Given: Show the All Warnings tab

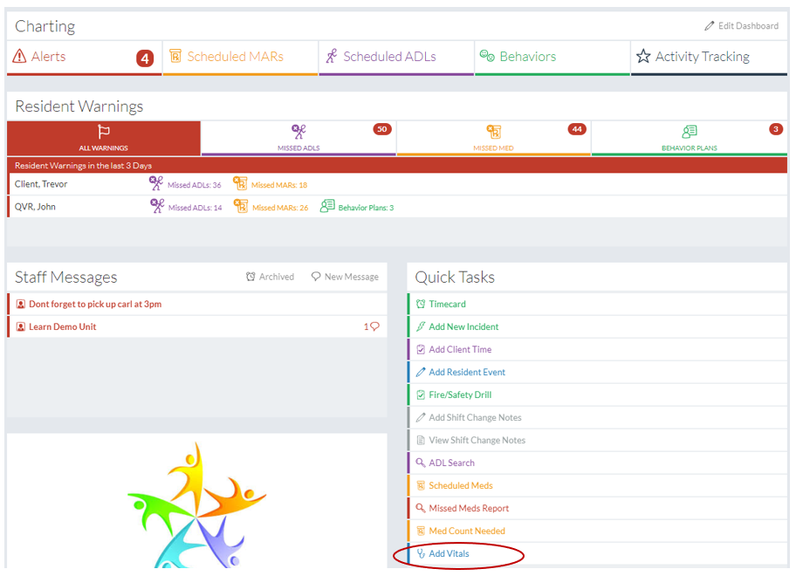Looking at the screenshot, I should (x=104, y=139).
